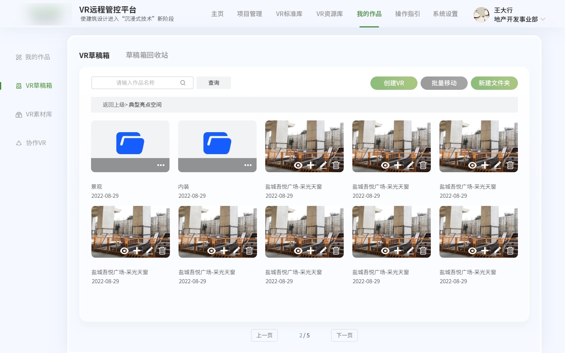Click the search magnifier icon in input box

coord(183,82)
